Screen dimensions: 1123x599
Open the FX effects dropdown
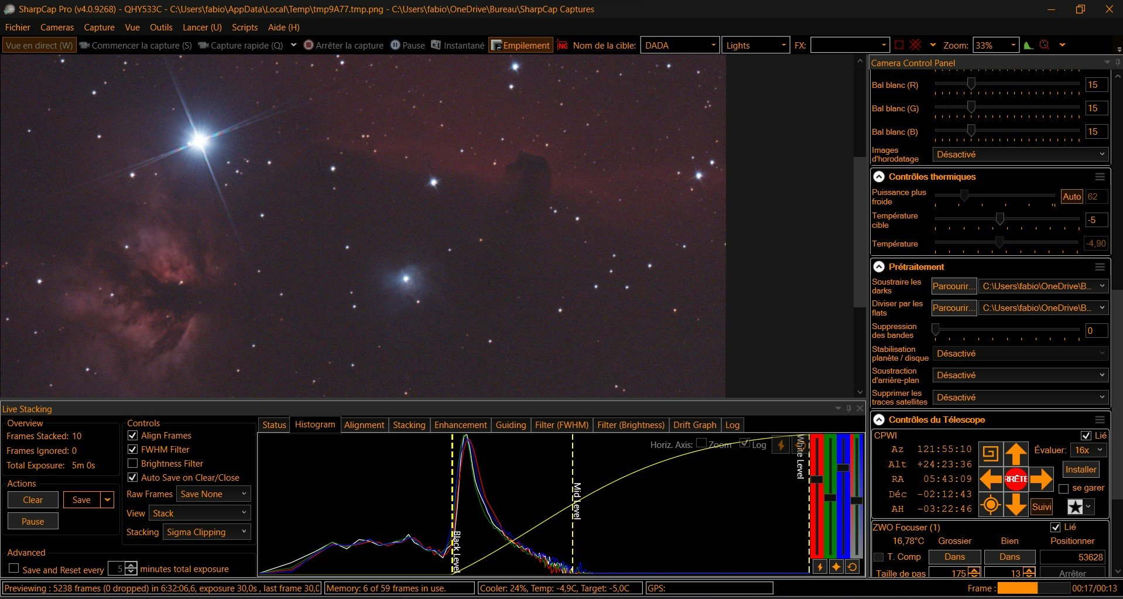850,45
